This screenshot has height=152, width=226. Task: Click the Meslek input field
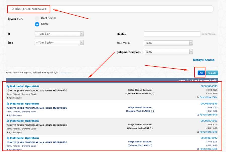pos(172,34)
